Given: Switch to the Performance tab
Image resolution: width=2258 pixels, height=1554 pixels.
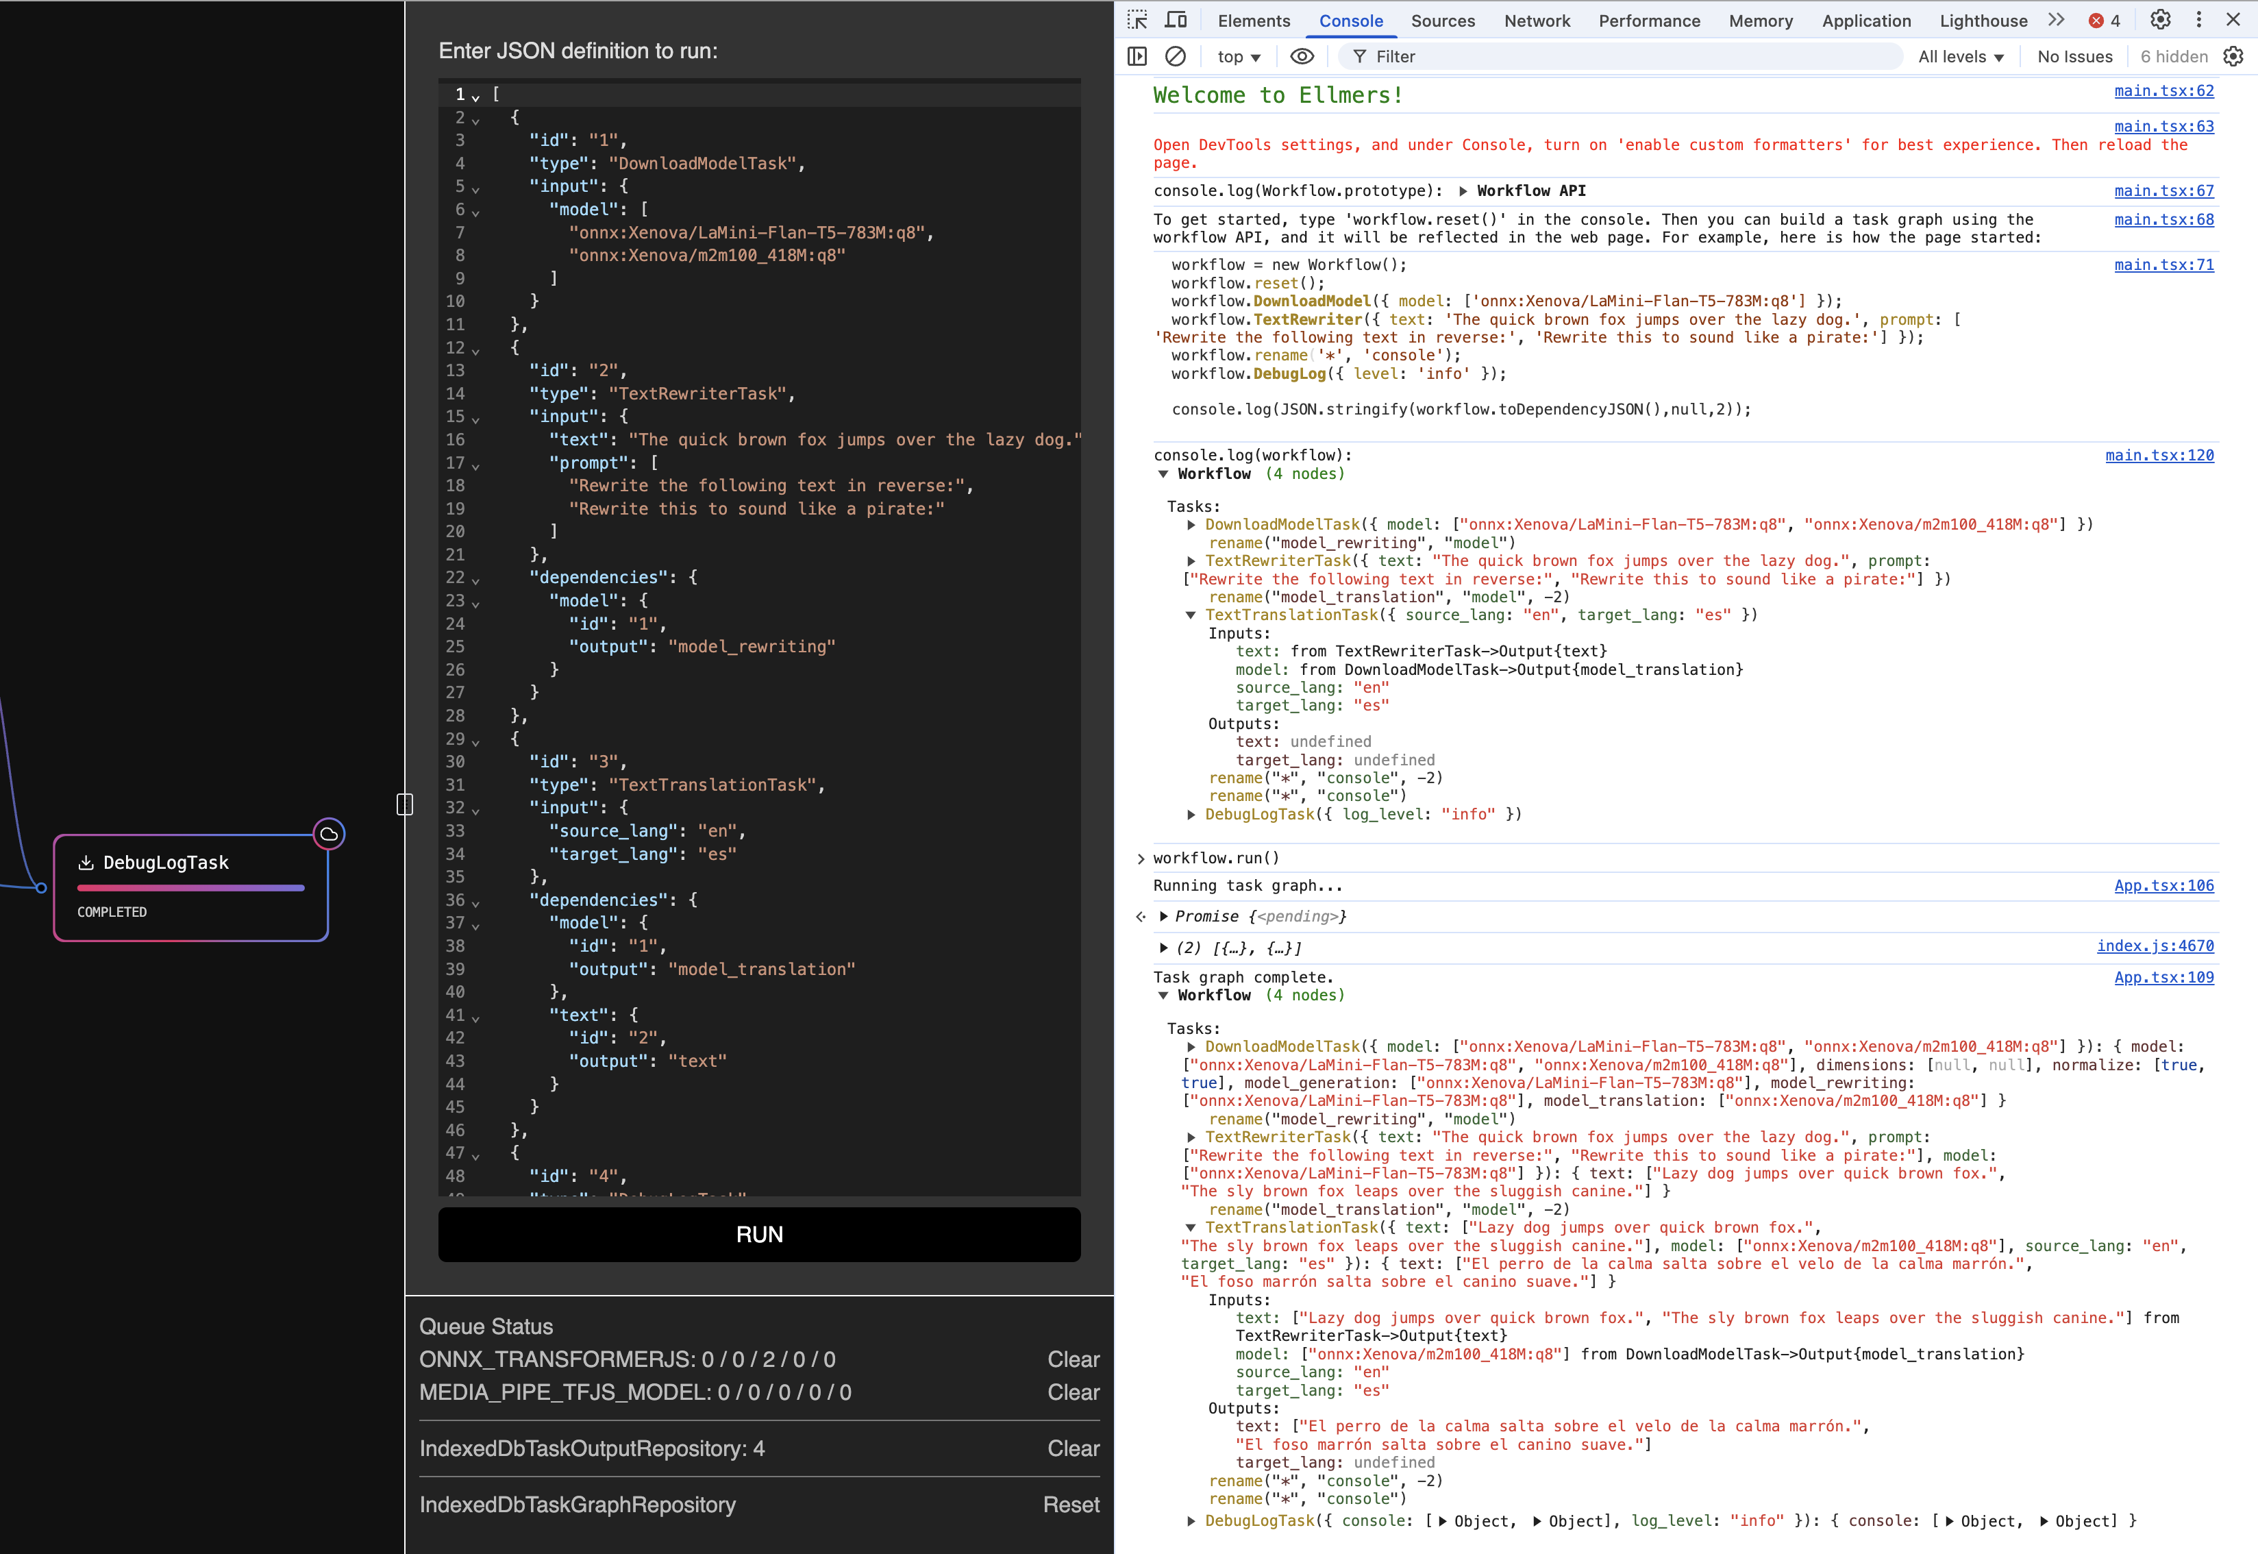Looking at the screenshot, I should coord(1649,21).
